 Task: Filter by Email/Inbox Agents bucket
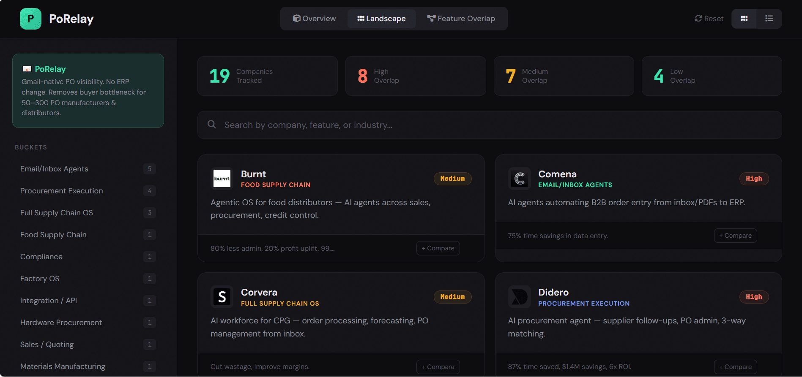(88, 169)
